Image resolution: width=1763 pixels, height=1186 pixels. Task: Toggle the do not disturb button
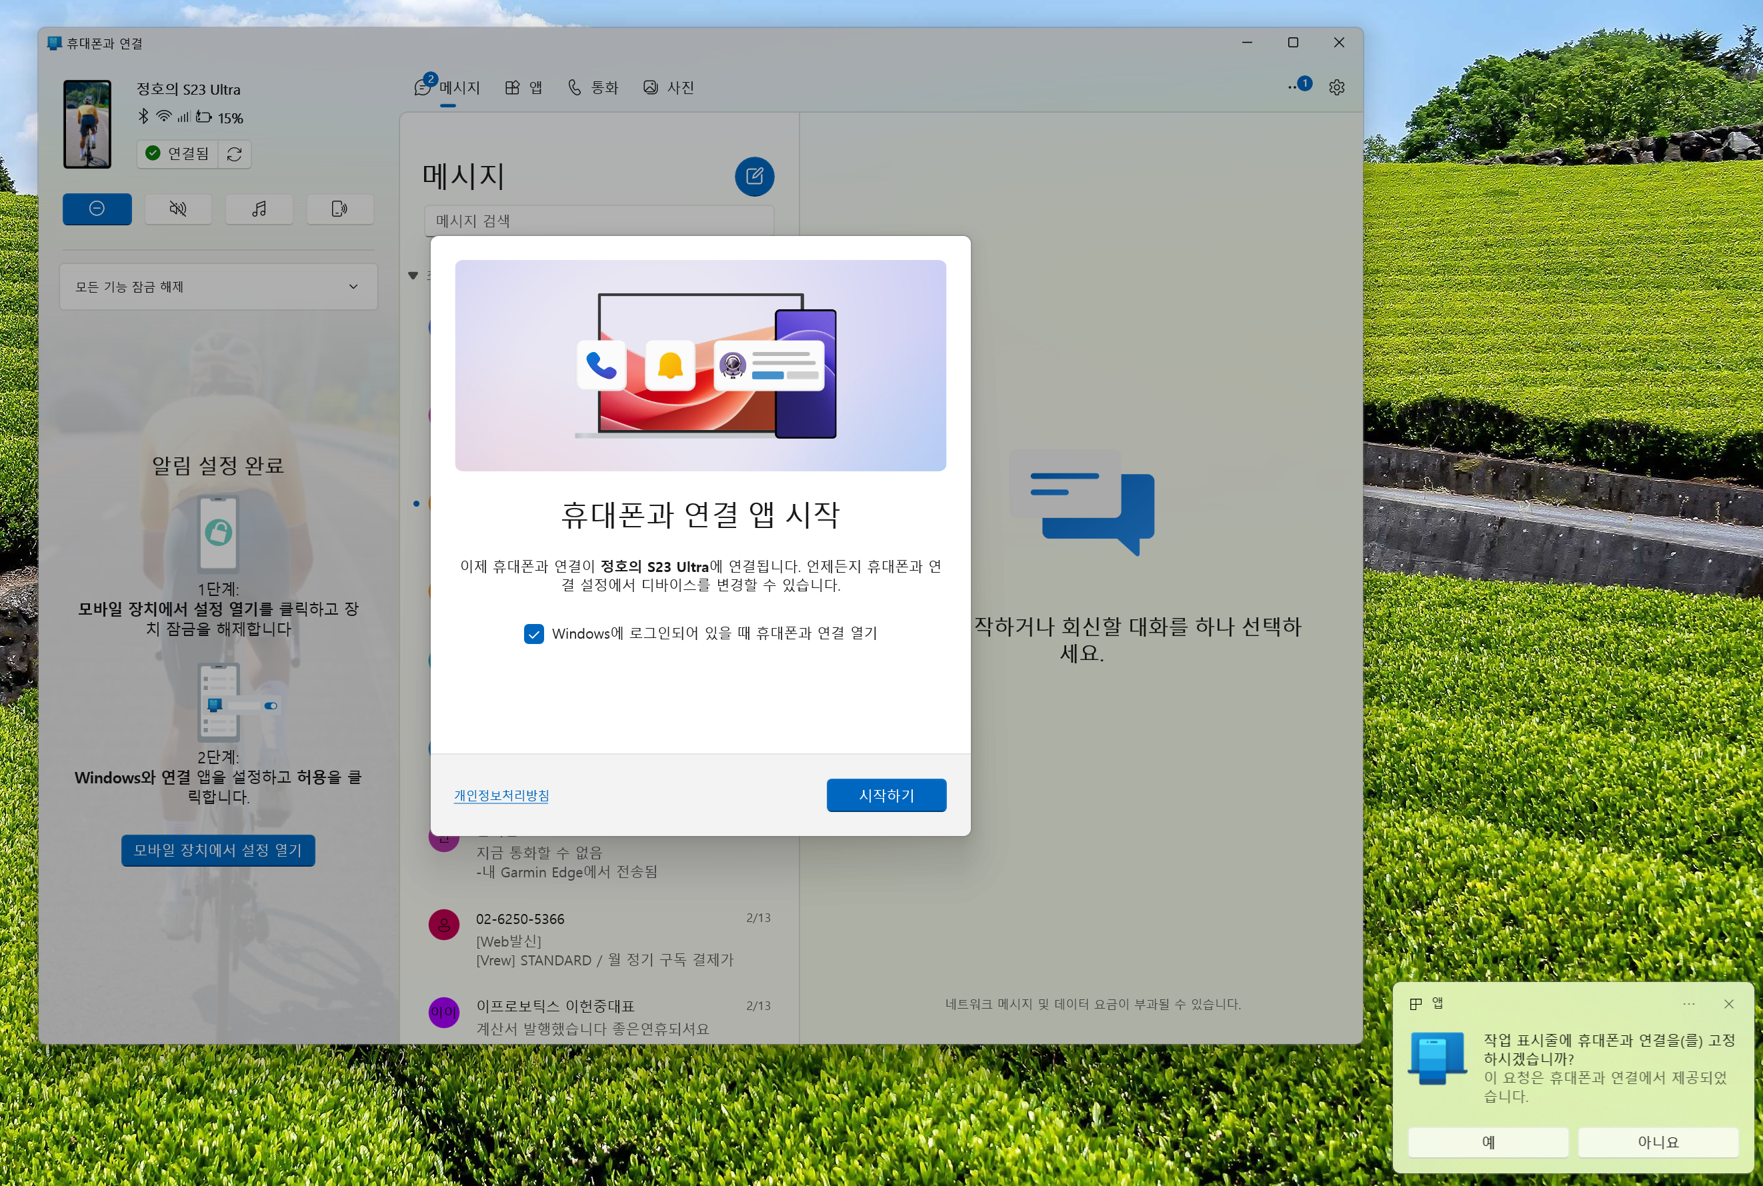[x=97, y=209]
